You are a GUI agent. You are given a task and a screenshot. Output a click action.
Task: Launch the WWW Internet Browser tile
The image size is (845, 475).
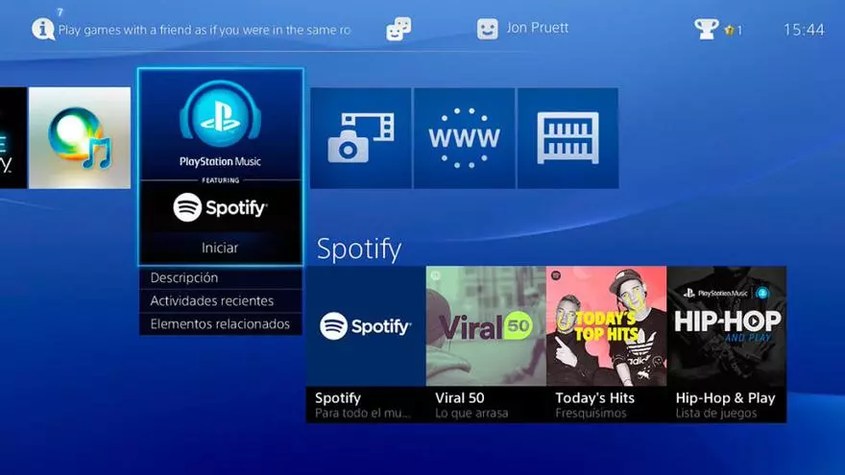[464, 138]
